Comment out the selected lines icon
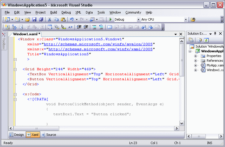 pos(94,27)
